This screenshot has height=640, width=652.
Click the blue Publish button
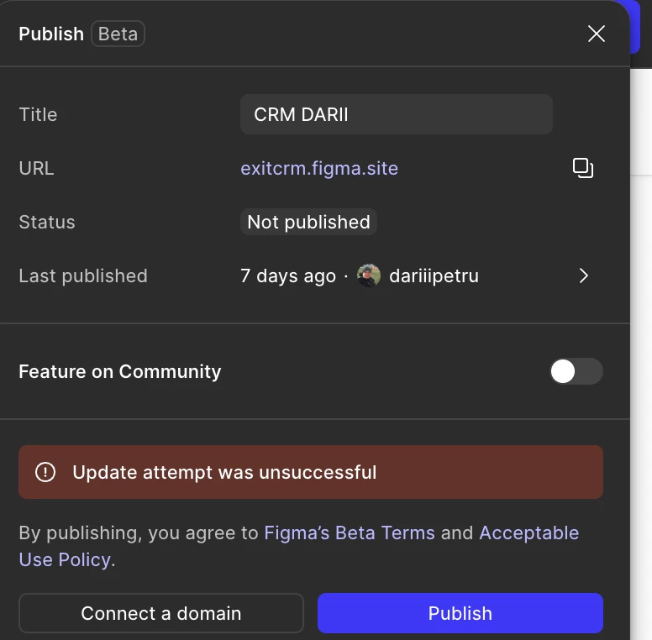pos(460,613)
